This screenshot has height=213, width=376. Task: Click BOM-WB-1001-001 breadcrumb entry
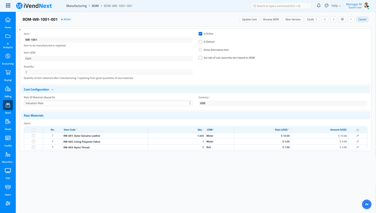(118, 6)
